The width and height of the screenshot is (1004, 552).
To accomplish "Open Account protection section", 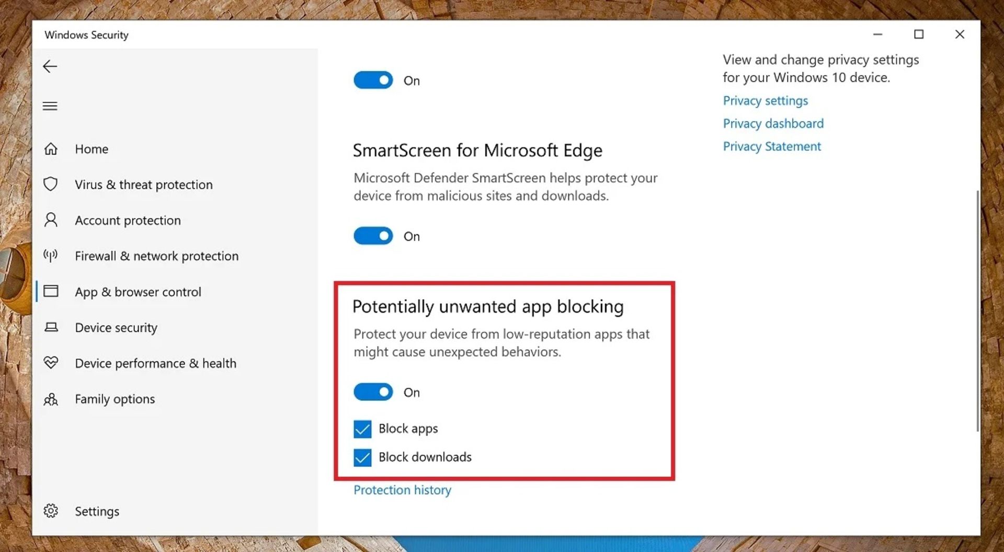I will click(x=128, y=220).
